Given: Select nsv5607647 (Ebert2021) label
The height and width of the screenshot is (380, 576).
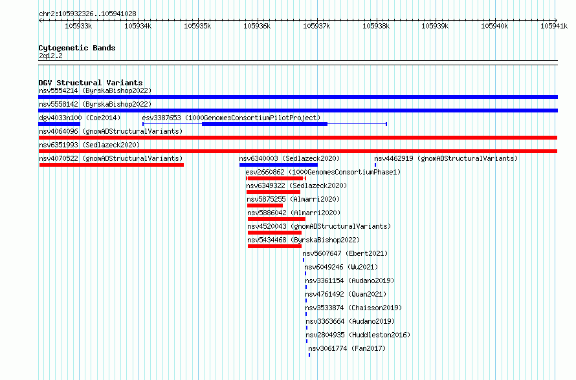Looking at the screenshot, I should point(345,253).
